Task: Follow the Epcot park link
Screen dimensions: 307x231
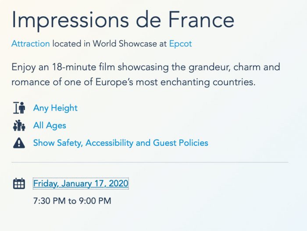Action: pos(180,44)
